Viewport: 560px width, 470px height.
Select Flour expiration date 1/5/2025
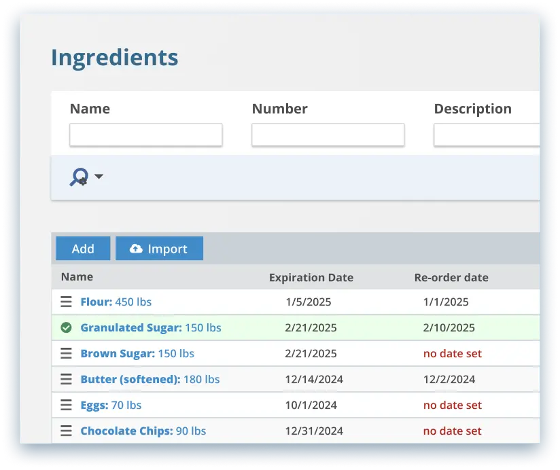pyautogui.click(x=309, y=302)
